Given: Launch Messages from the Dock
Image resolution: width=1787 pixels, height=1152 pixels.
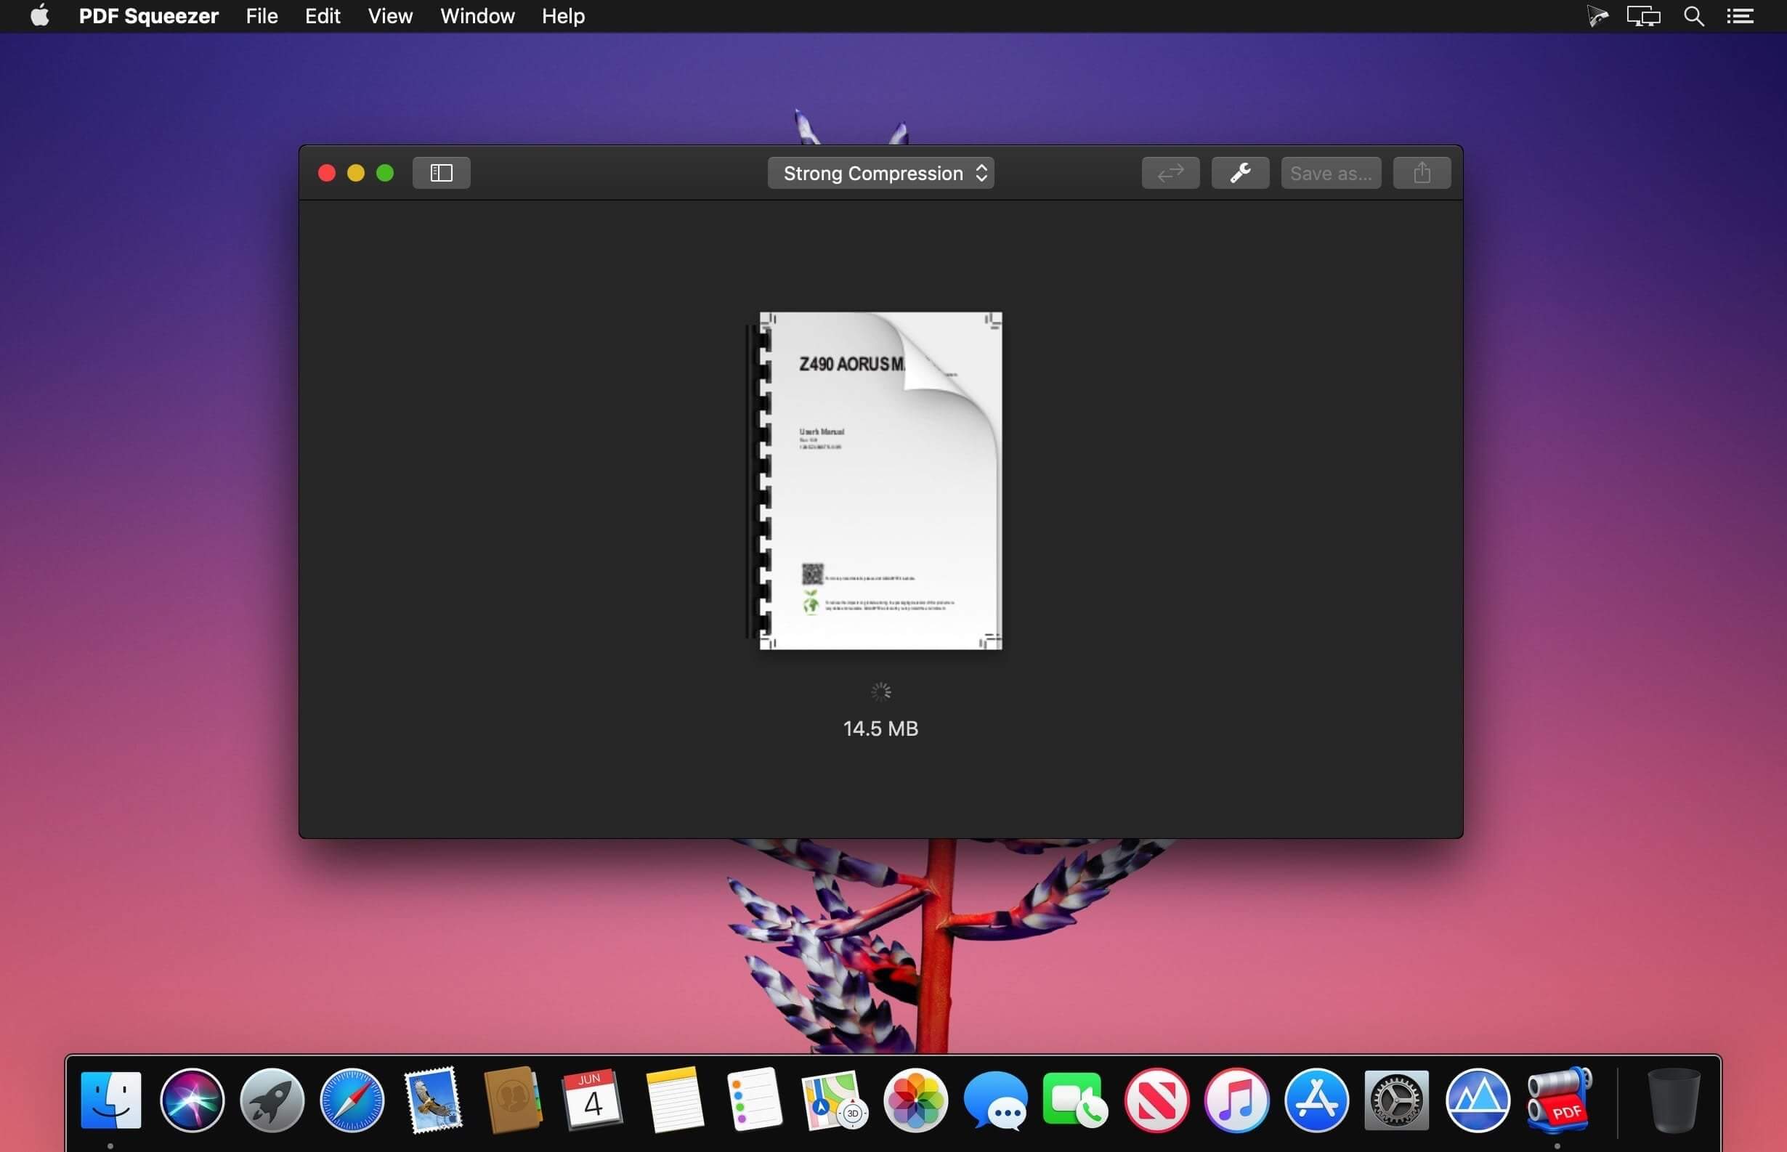Looking at the screenshot, I should (996, 1100).
